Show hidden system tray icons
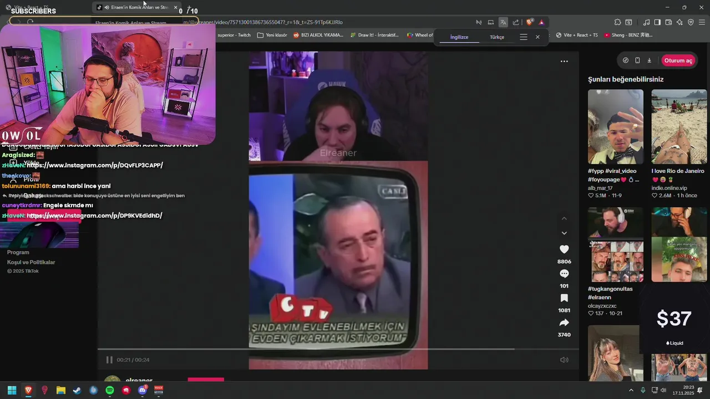Viewport: 710px width, 399px height. click(x=631, y=390)
